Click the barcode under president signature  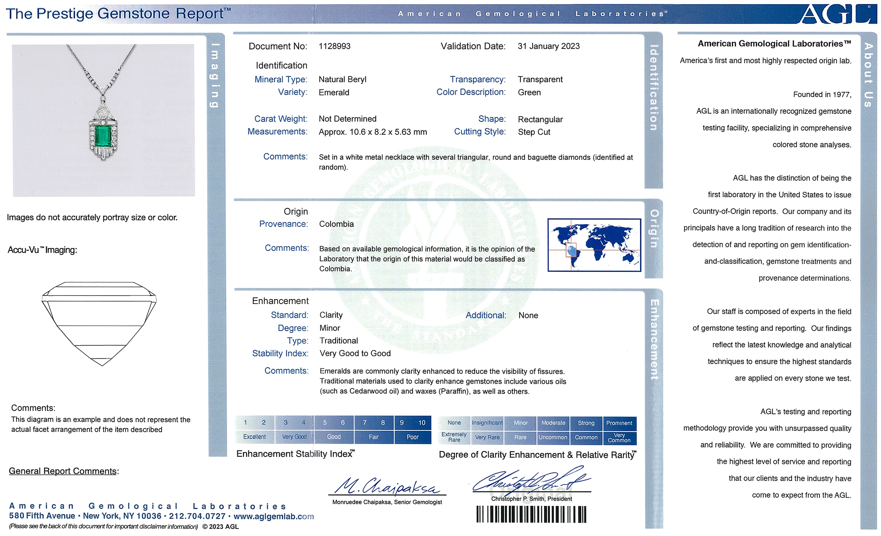click(531, 515)
